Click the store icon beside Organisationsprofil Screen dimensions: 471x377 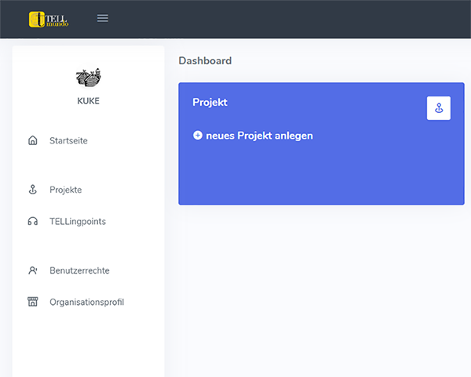pyautogui.click(x=32, y=302)
